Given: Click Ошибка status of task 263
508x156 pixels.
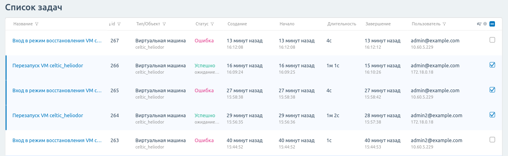Looking at the screenshot, I should click(204, 140).
